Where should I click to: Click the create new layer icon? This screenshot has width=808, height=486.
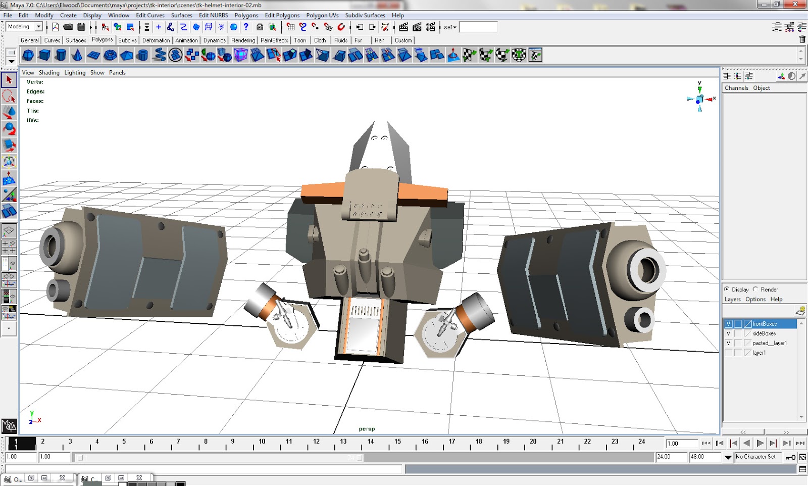(x=800, y=310)
